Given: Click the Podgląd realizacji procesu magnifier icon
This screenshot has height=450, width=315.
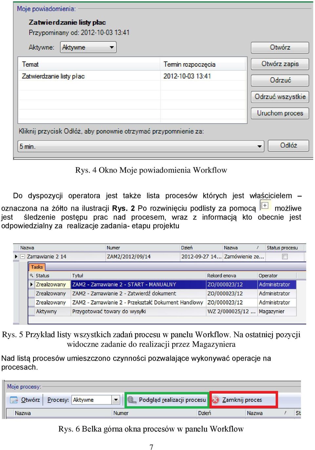Looking at the screenshot, I should (x=132, y=400).
